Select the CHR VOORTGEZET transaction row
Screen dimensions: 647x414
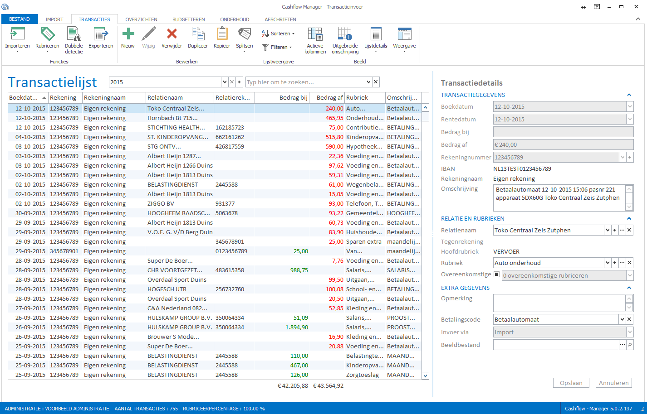(215, 270)
